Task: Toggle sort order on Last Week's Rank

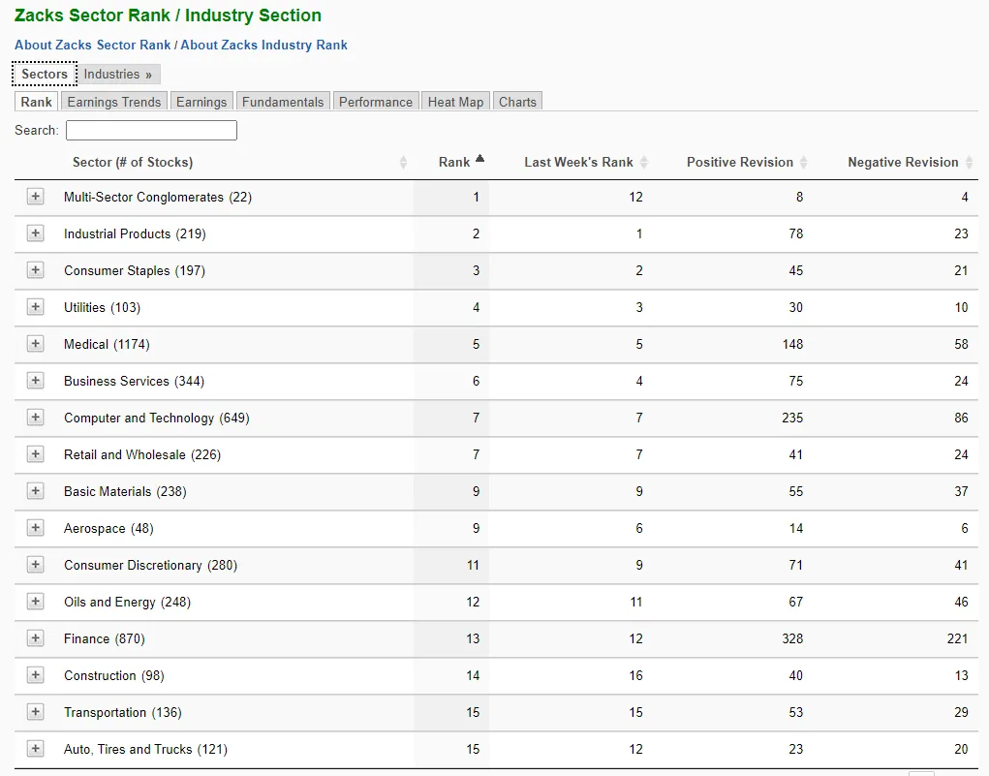Action: pyautogui.click(x=646, y=162)
